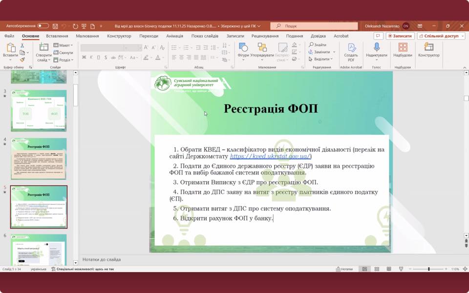The height and width of the screenshot is (293, 469).
Task: Switch to the Анімація tab
Action: coord(174,36)
